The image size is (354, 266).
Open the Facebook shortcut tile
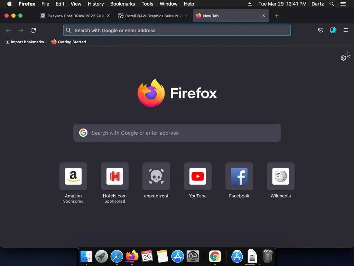tap(239, 176)
